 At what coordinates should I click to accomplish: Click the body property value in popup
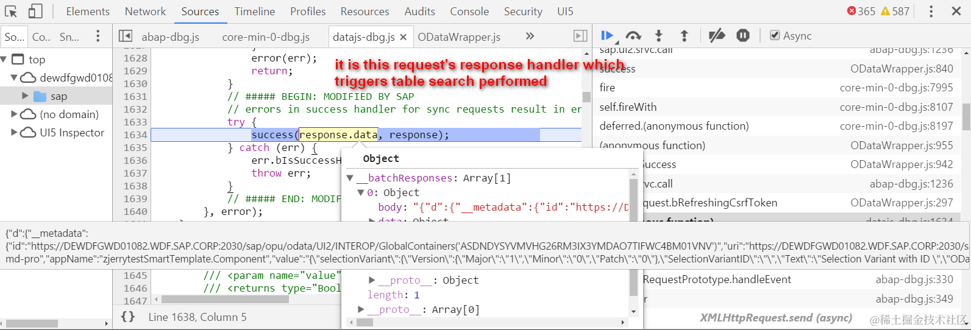[521, 207]
